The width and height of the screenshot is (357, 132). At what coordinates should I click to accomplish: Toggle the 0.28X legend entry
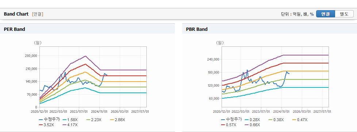coord(252,120)
